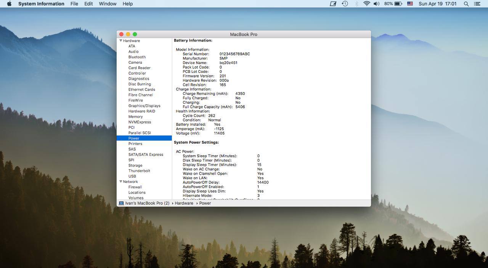The height and width of the screenshot is (268, 488).
Task: Click the computer icon in path bar
Action: pyautogui.click(x=121, y=203)
